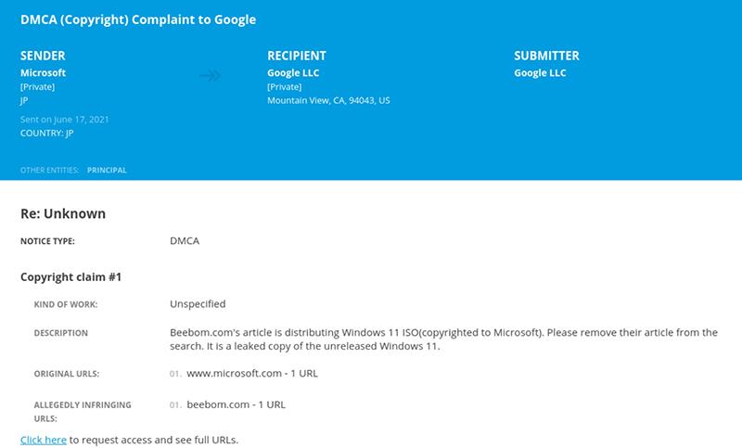Click the "Unspecified" kind of work value
Screen dimensions: 742x448
[198, 303]
